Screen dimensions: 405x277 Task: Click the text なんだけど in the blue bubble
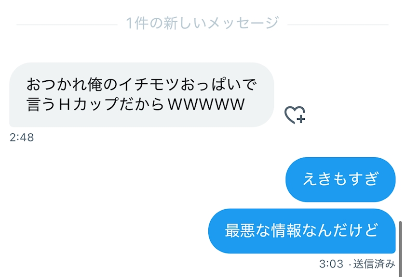pos(340,230)
